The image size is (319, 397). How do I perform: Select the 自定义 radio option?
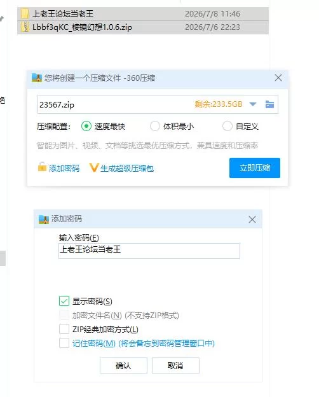(x=227, y=126)
